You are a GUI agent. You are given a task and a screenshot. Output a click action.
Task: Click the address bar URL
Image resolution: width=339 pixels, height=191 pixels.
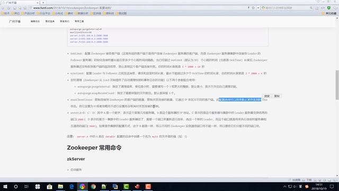pyautogui.click(x=72, y=8)
